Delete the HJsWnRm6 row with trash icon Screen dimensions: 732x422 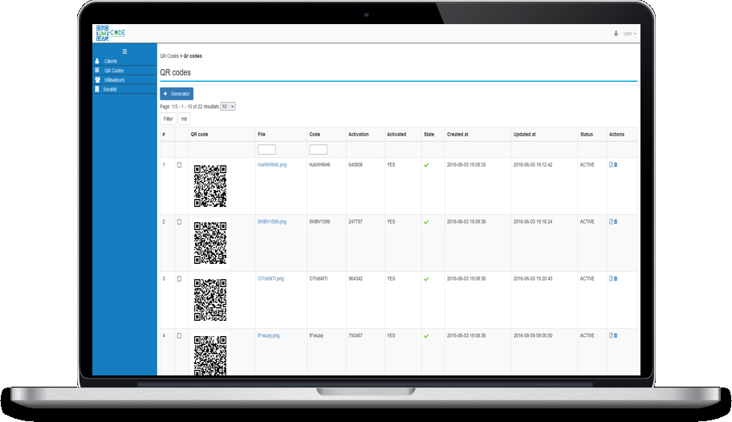point(616,164)
